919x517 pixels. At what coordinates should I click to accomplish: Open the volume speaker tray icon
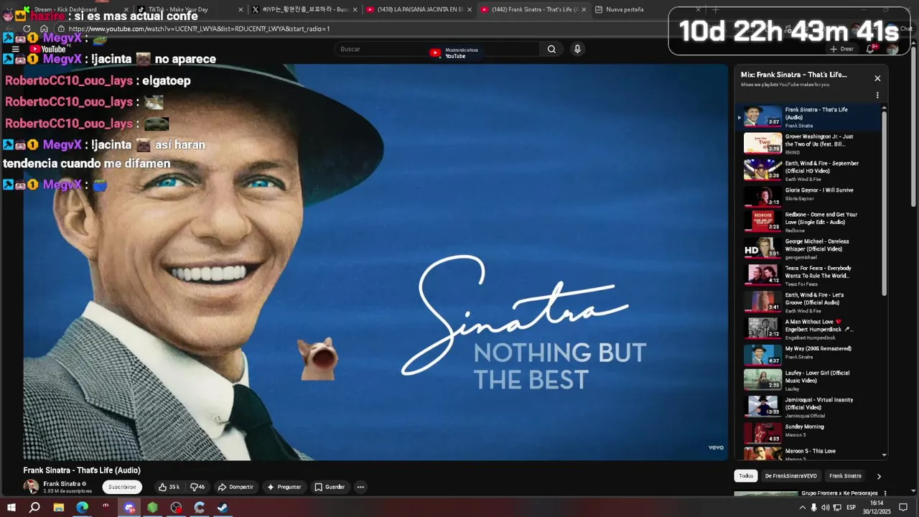[x=825, y=508]
